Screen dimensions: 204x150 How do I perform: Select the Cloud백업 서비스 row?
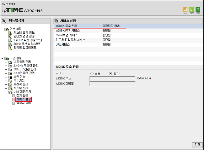click(128, 35)
